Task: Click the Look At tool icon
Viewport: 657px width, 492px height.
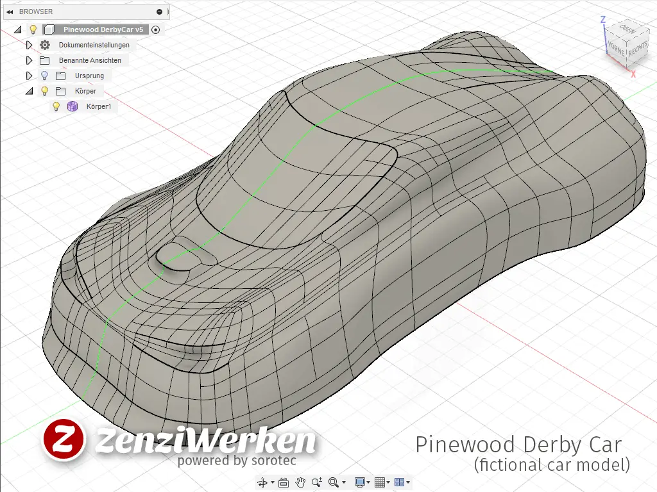Action: pos(284,482)
